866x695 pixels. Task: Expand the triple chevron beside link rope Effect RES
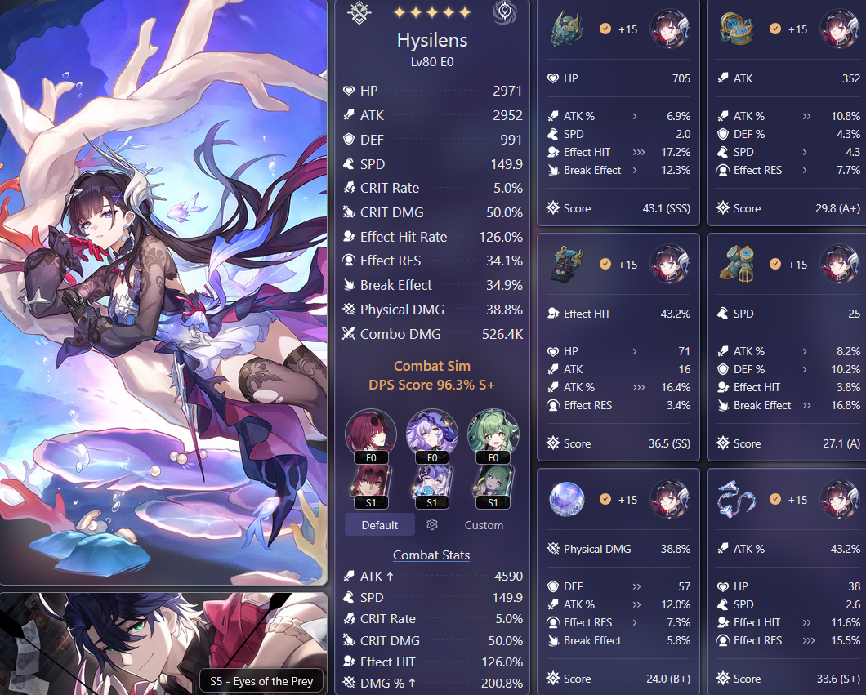click(x=809, y=640)
